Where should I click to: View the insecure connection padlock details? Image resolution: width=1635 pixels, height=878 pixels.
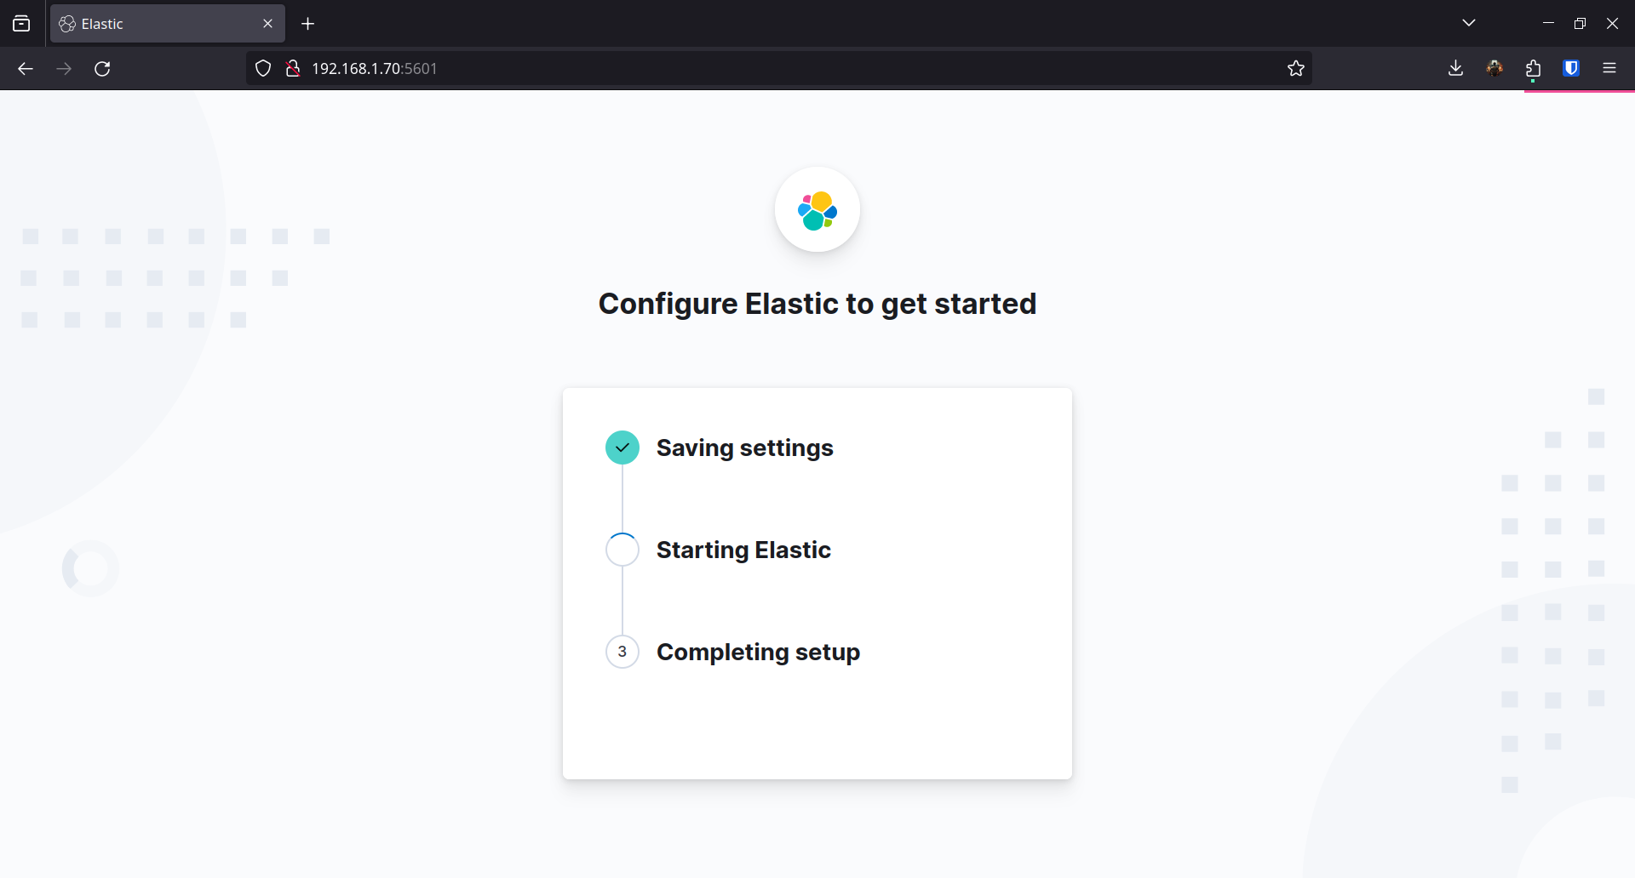click(x=293, y=69)
